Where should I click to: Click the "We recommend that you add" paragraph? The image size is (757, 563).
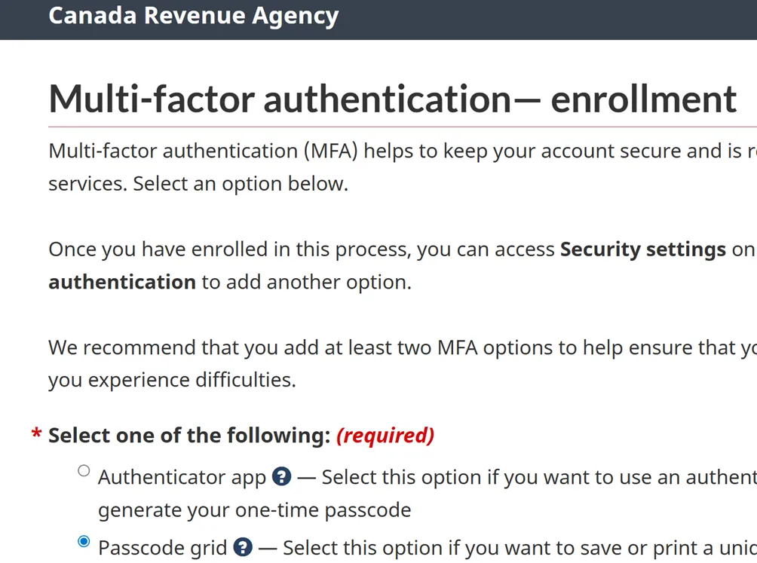[302, 348]
